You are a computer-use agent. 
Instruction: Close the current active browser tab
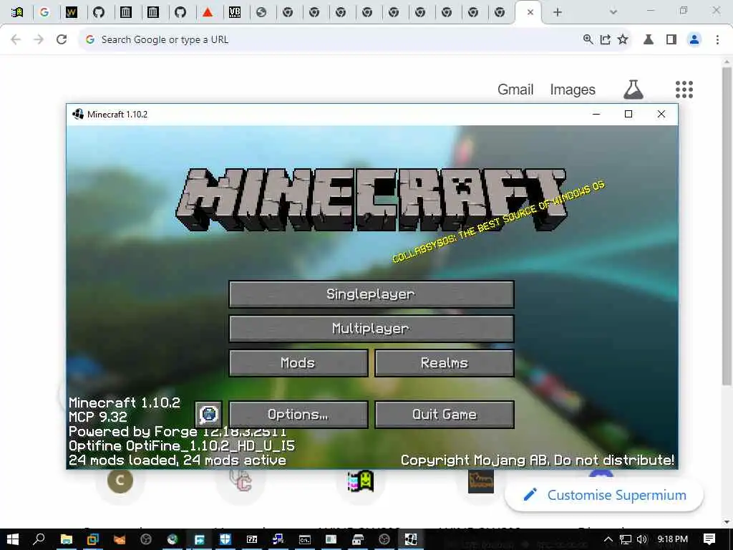click(530, 12)
